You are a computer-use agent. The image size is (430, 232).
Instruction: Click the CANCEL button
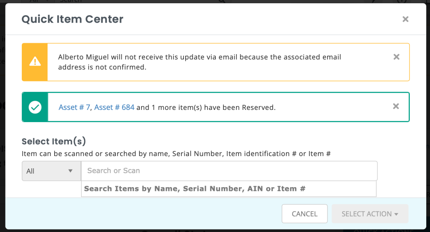coord(304,214)
